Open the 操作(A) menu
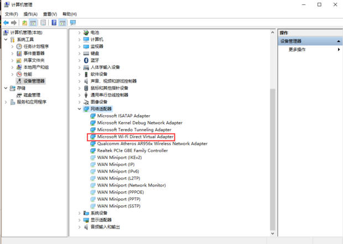Screen dimensions: 343x244 pos(30,14)
